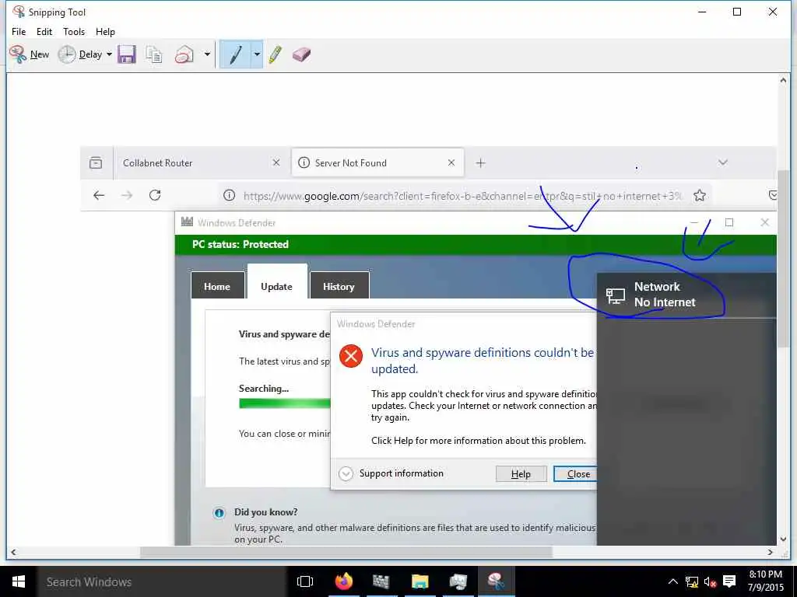The height and width of the screenshot is (597, 797).
Task: Open the Help menu in Snipping Tool
Action: pyautogui.click(x=105, y=31)
